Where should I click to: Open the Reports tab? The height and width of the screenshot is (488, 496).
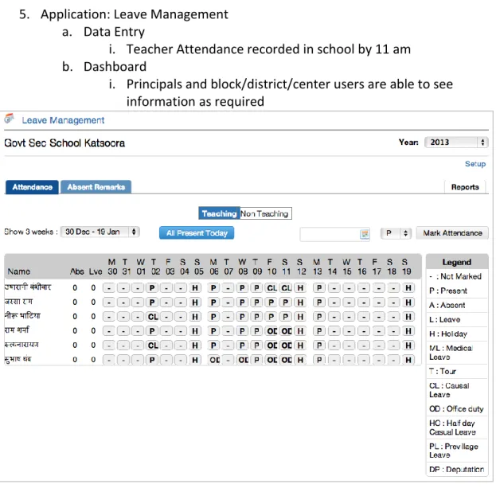[x=465, y=187]
